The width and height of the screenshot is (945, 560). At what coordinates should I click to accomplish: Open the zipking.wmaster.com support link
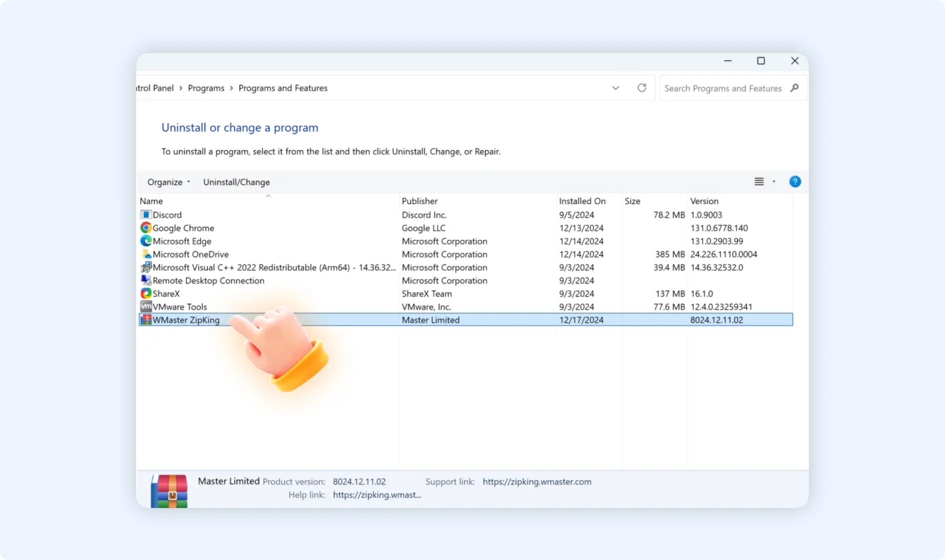[537, 481]
